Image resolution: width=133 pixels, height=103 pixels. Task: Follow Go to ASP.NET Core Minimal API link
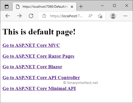coord(39,88)
